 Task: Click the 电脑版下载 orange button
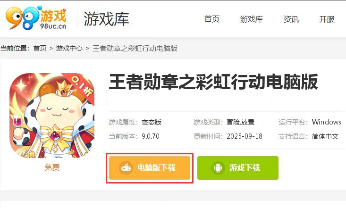tap(150, 168)
